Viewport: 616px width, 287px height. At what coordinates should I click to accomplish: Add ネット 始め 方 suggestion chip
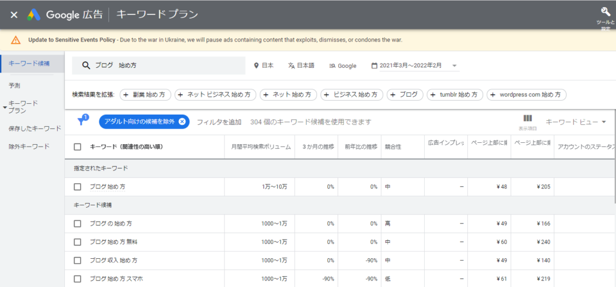click(288, 95)
